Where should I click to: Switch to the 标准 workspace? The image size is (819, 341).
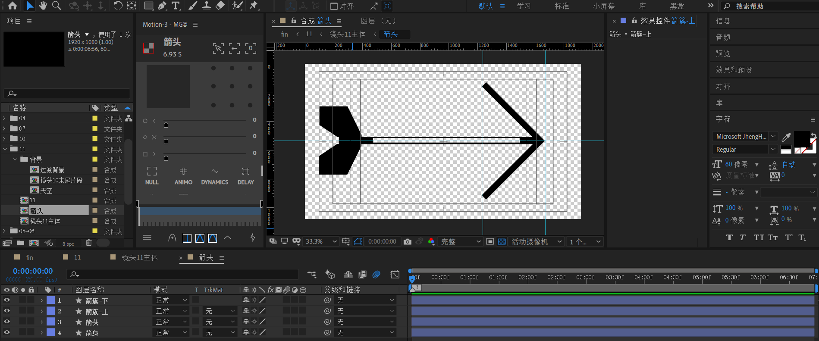[x=562, y=6]
